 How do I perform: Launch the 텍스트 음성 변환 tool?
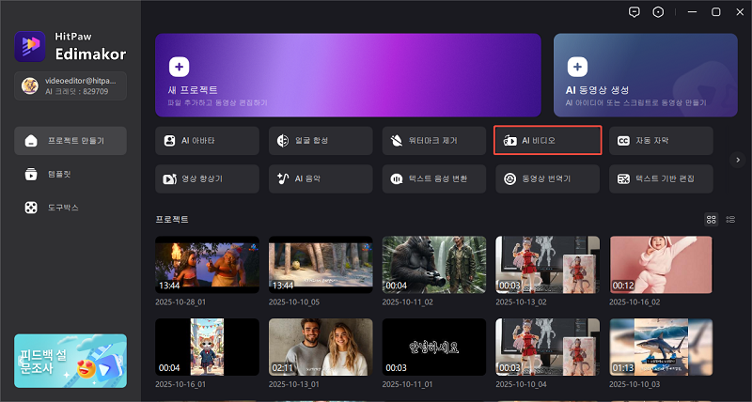pyautogui.click(x=434, y=178)
